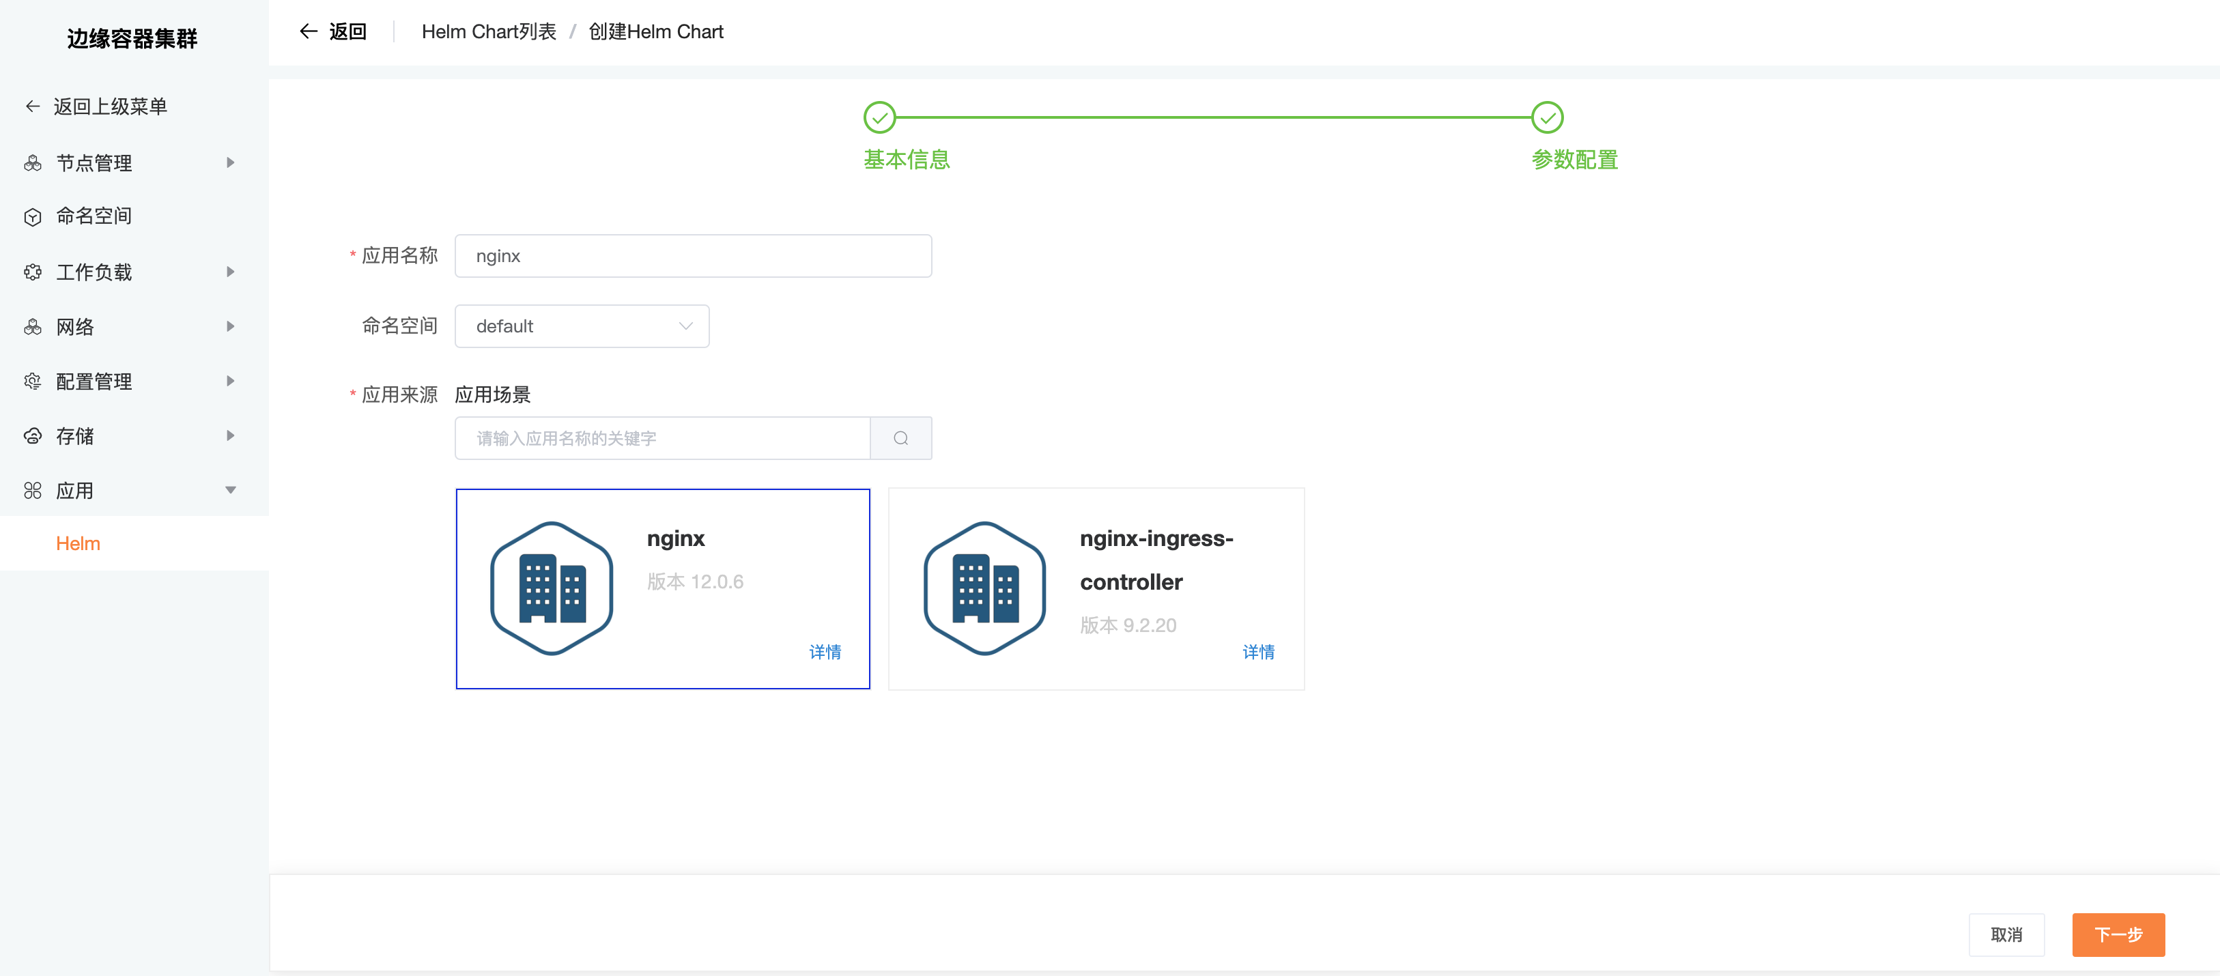This screenshot has width=2220, height=976.
Task: Click the 命名空间 cube icon
Action: click(x=33, y=216)
